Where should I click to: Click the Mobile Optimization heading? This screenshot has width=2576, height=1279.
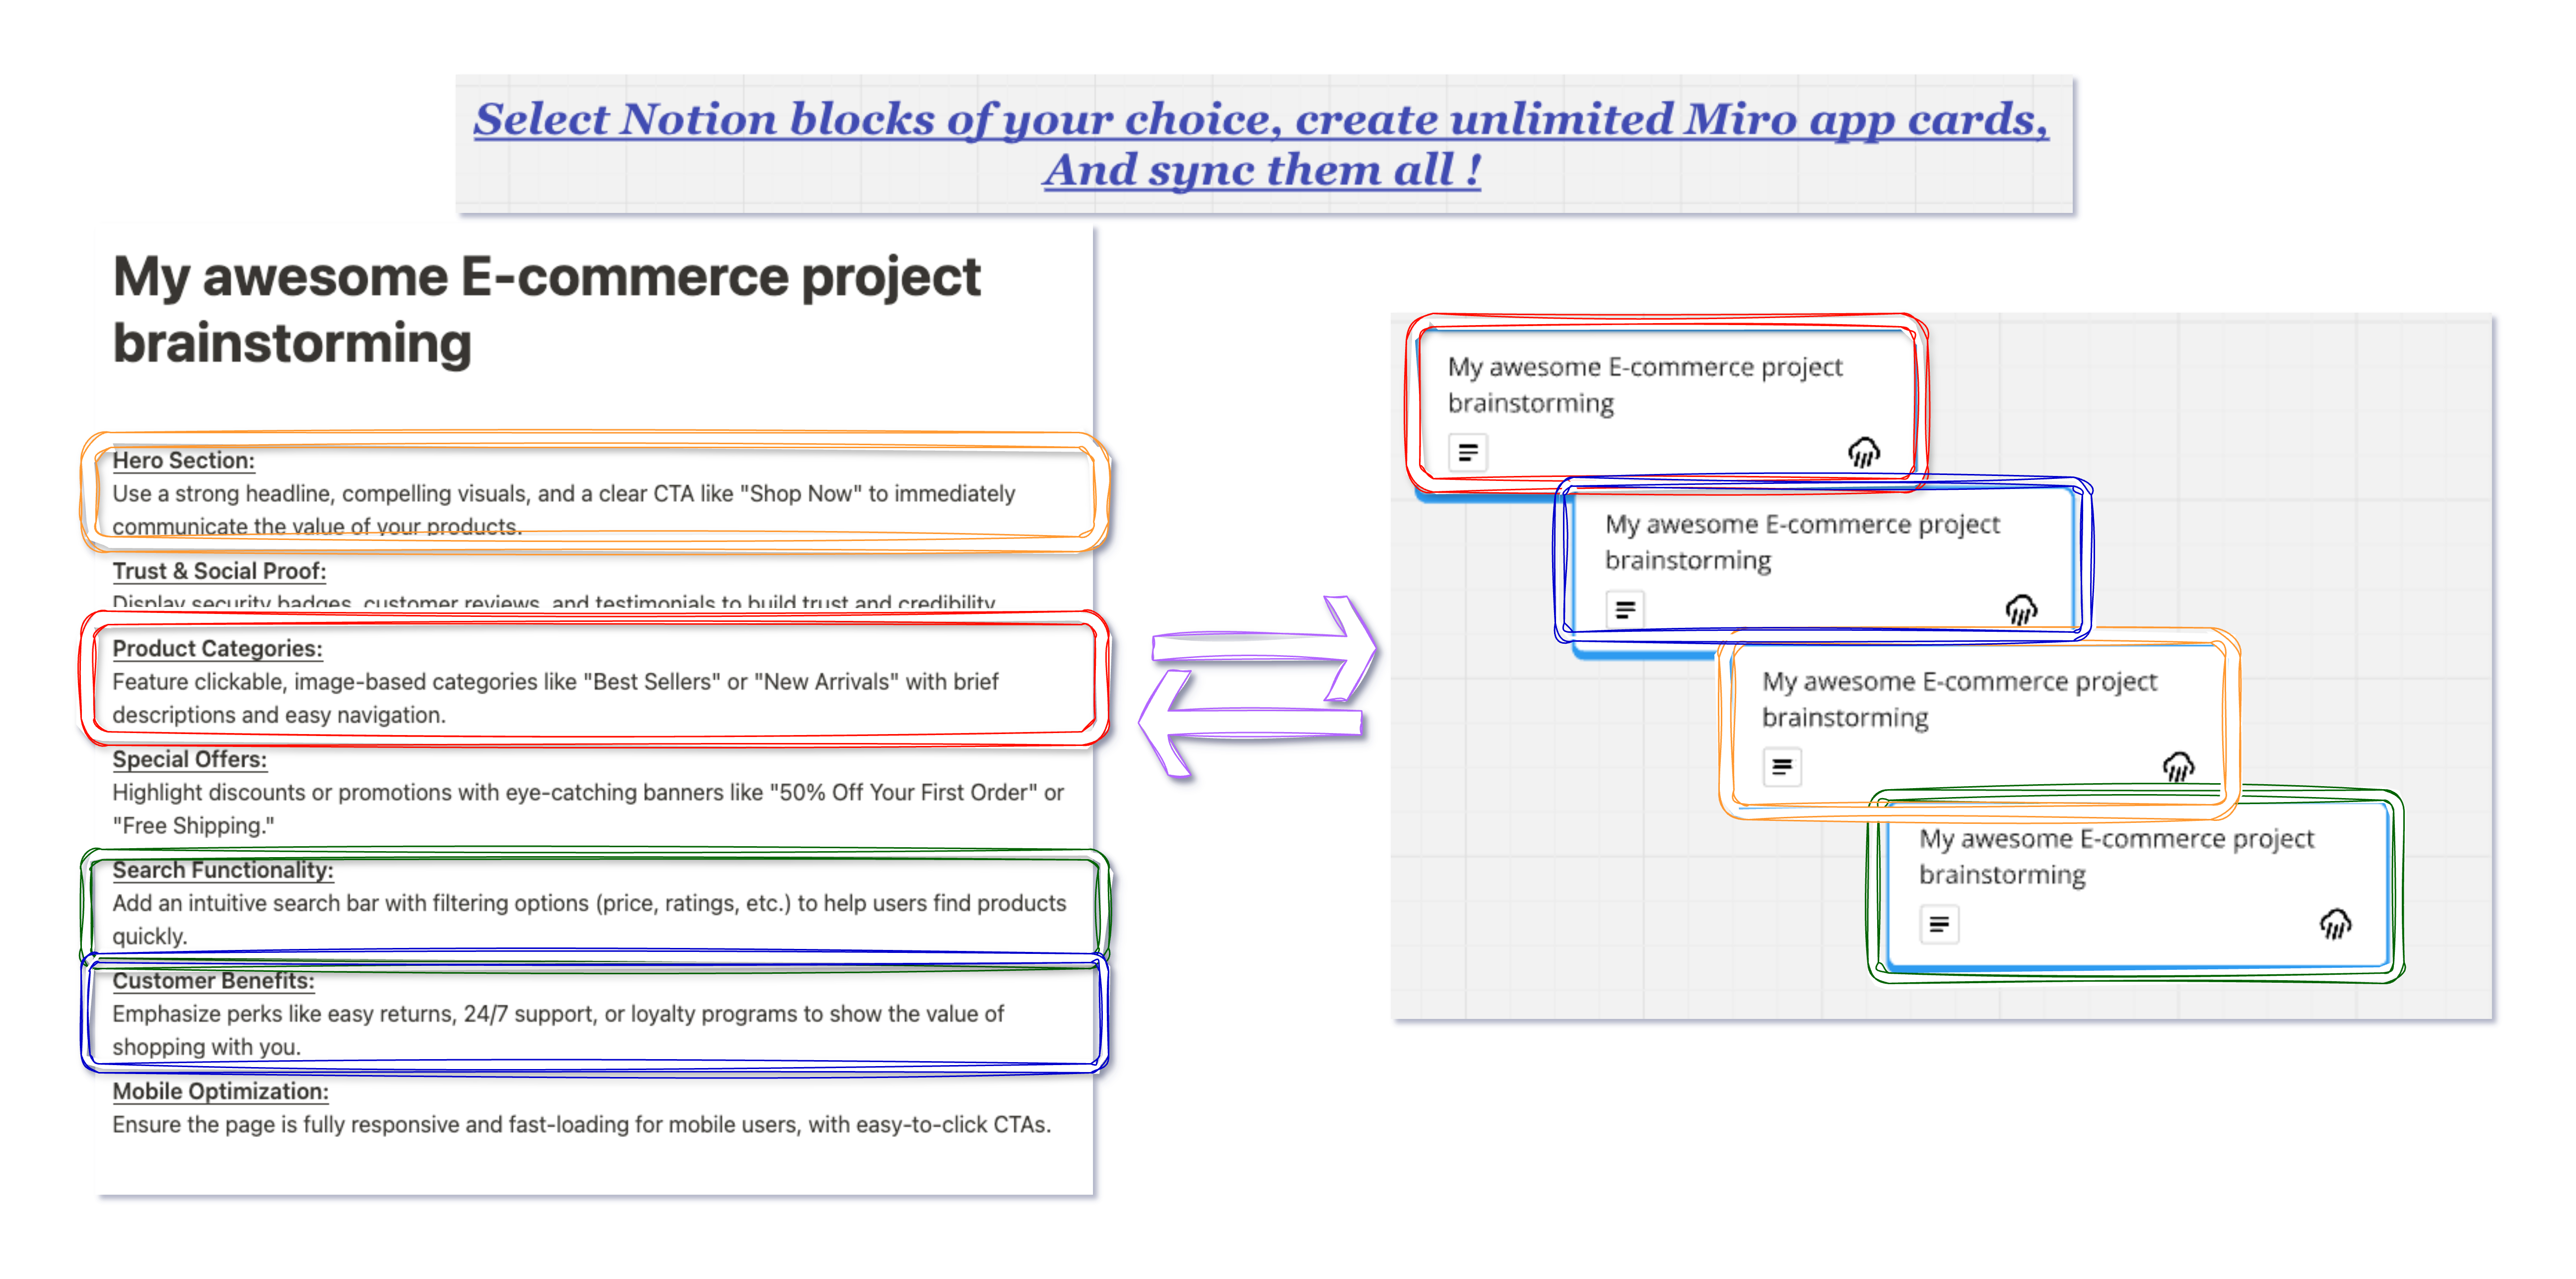220,1091
